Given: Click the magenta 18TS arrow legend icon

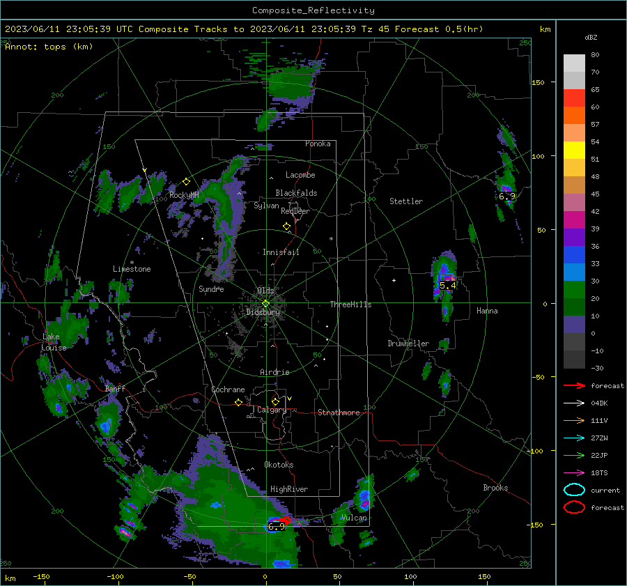Looking at the screenshot, I should click(x=574, y=473).
